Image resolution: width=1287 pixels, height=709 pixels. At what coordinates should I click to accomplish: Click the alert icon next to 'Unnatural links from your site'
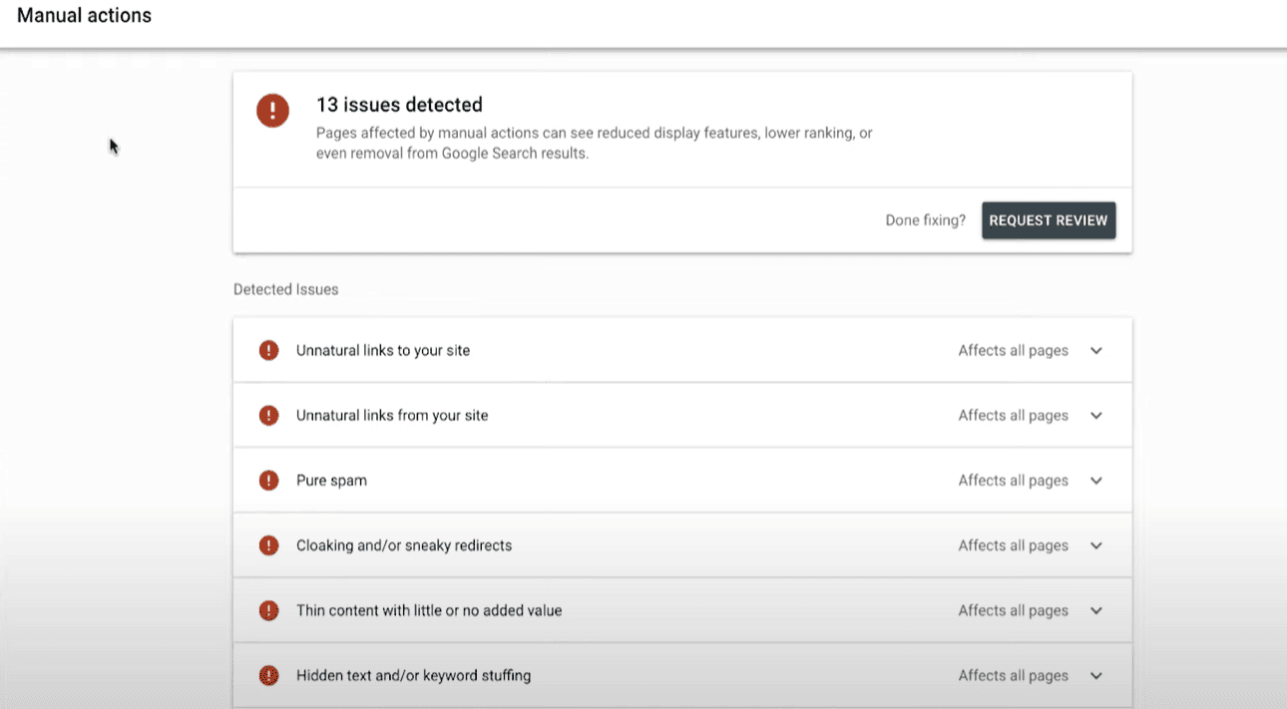(x=268, y=415)
